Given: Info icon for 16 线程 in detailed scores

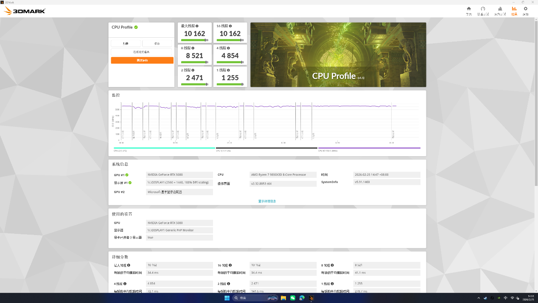Looking at the screenshot, I should point(230,265).
